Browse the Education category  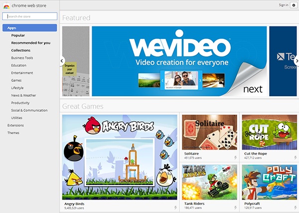(x=19, y=65)
